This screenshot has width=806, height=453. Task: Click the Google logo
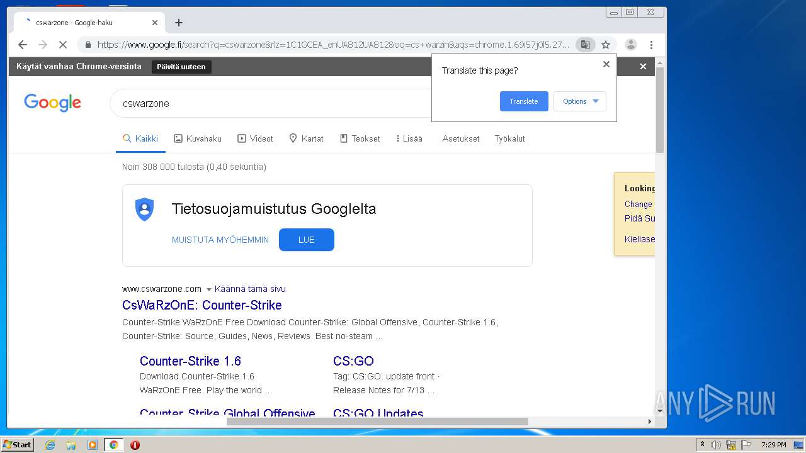(x=52, y=103)
